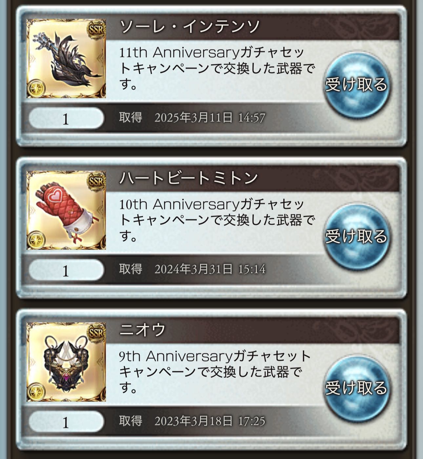Open the ソーレ・インテンソ weapon thumbnail

click(66, 58)
